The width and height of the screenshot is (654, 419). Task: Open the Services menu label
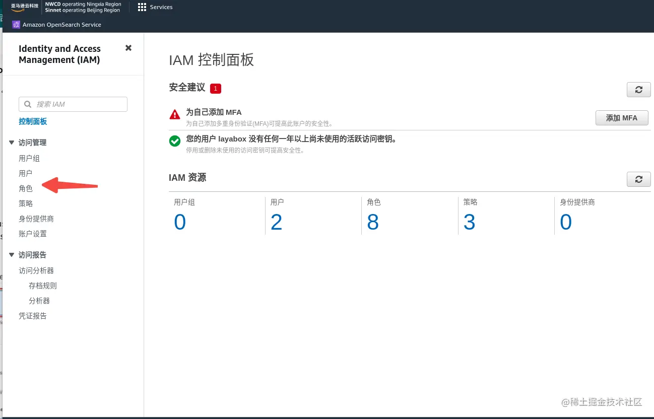(x=161, y=7)
